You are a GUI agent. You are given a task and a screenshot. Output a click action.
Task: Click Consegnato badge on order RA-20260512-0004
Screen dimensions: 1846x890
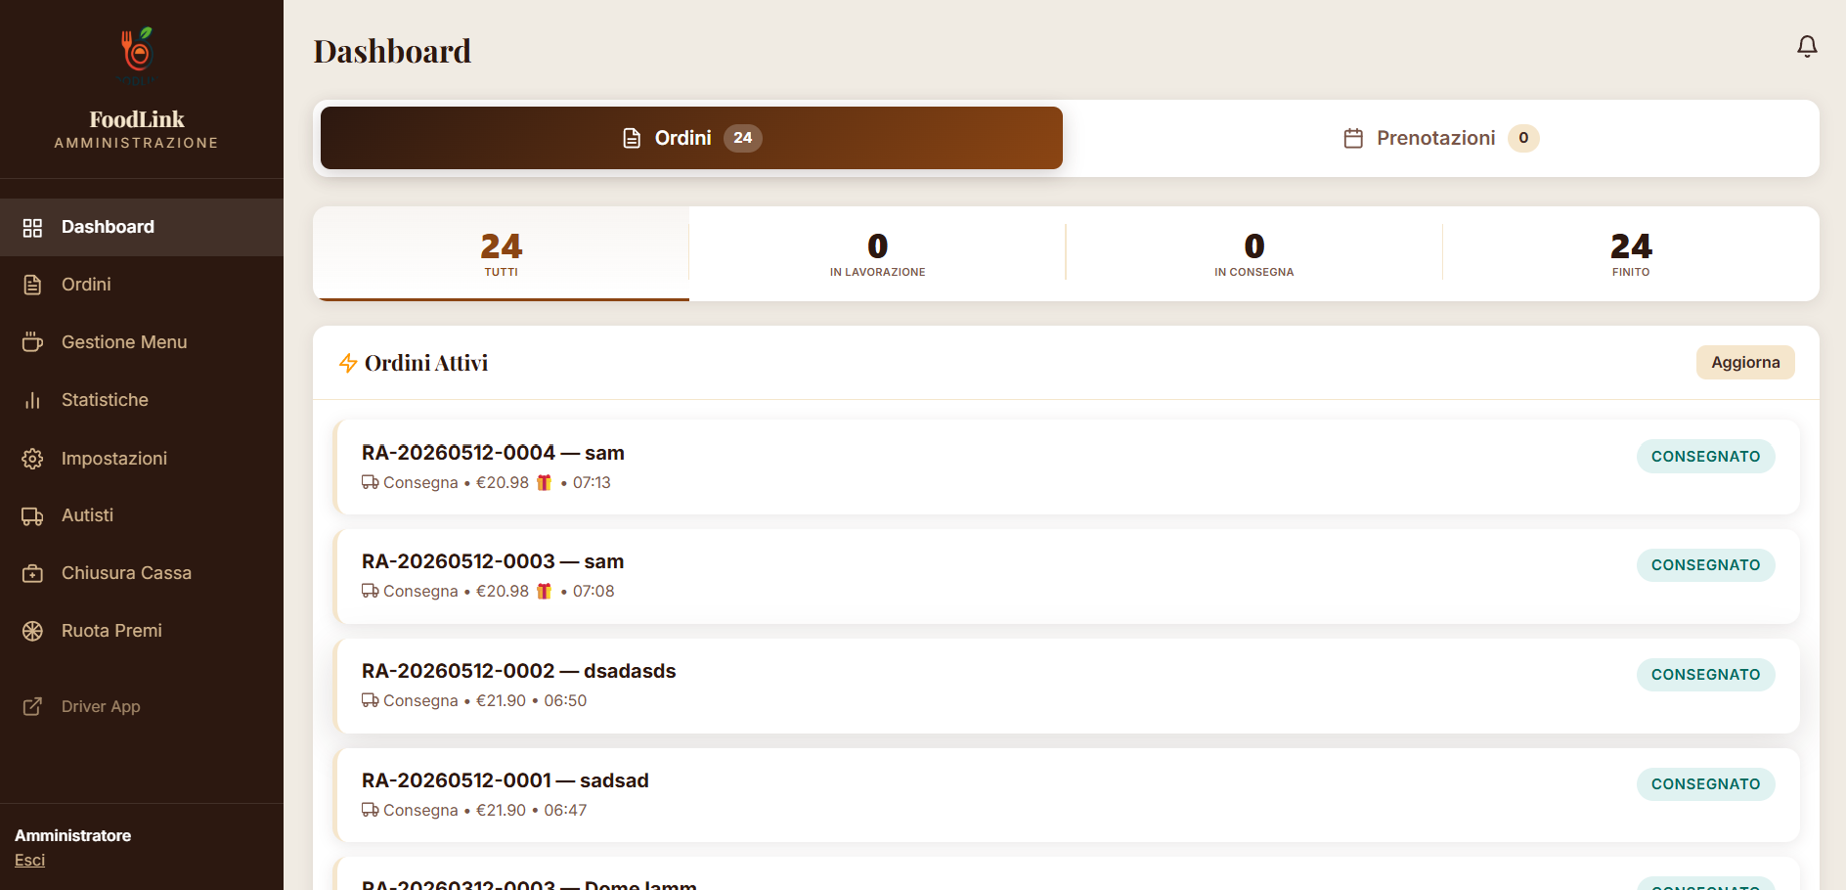click(1706, 456)
